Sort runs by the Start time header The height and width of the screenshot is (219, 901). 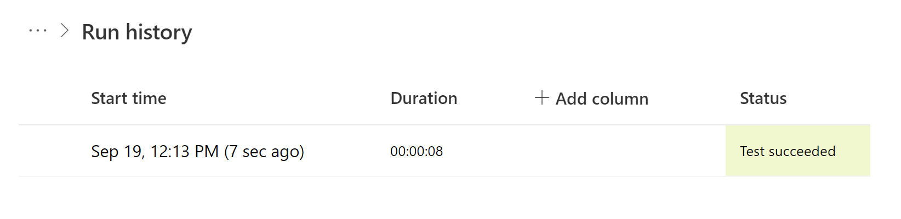point(129,99)
